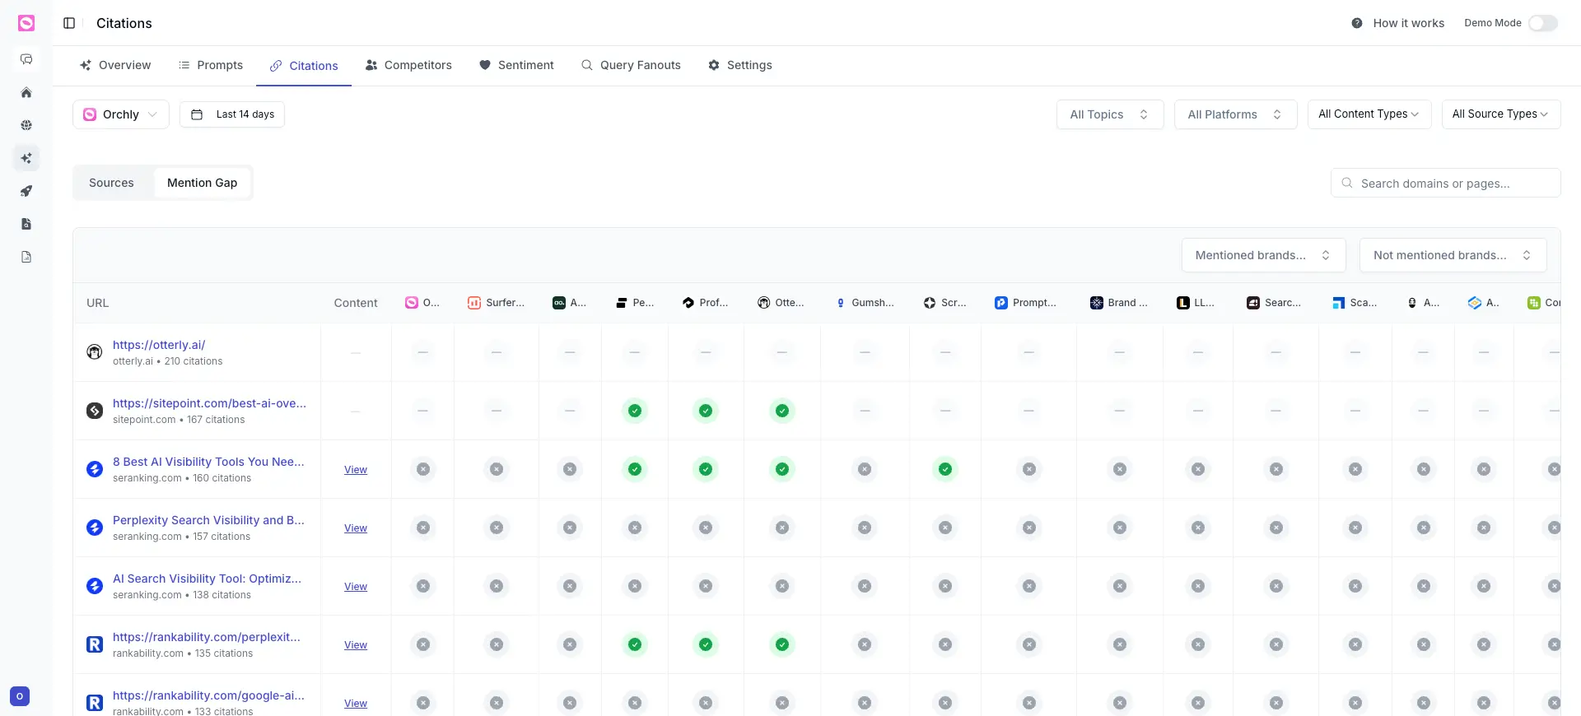The width and height of the screenshot is (1581, 716).
Task: Open the Settings tab
Action: coord(740,65)
